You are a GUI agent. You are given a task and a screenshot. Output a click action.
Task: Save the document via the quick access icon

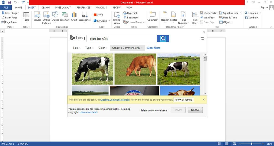click(9, 2)
